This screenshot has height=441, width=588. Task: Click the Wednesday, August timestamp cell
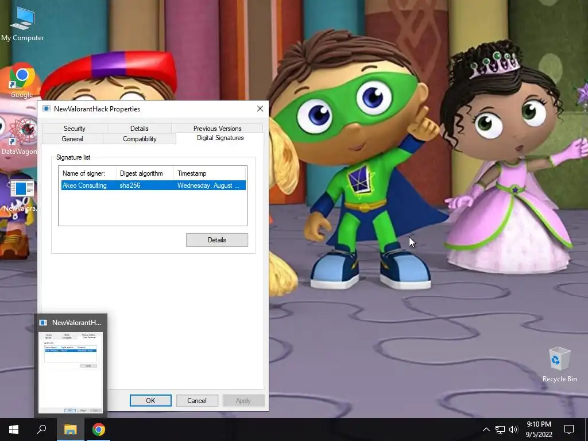coord(208,185)
